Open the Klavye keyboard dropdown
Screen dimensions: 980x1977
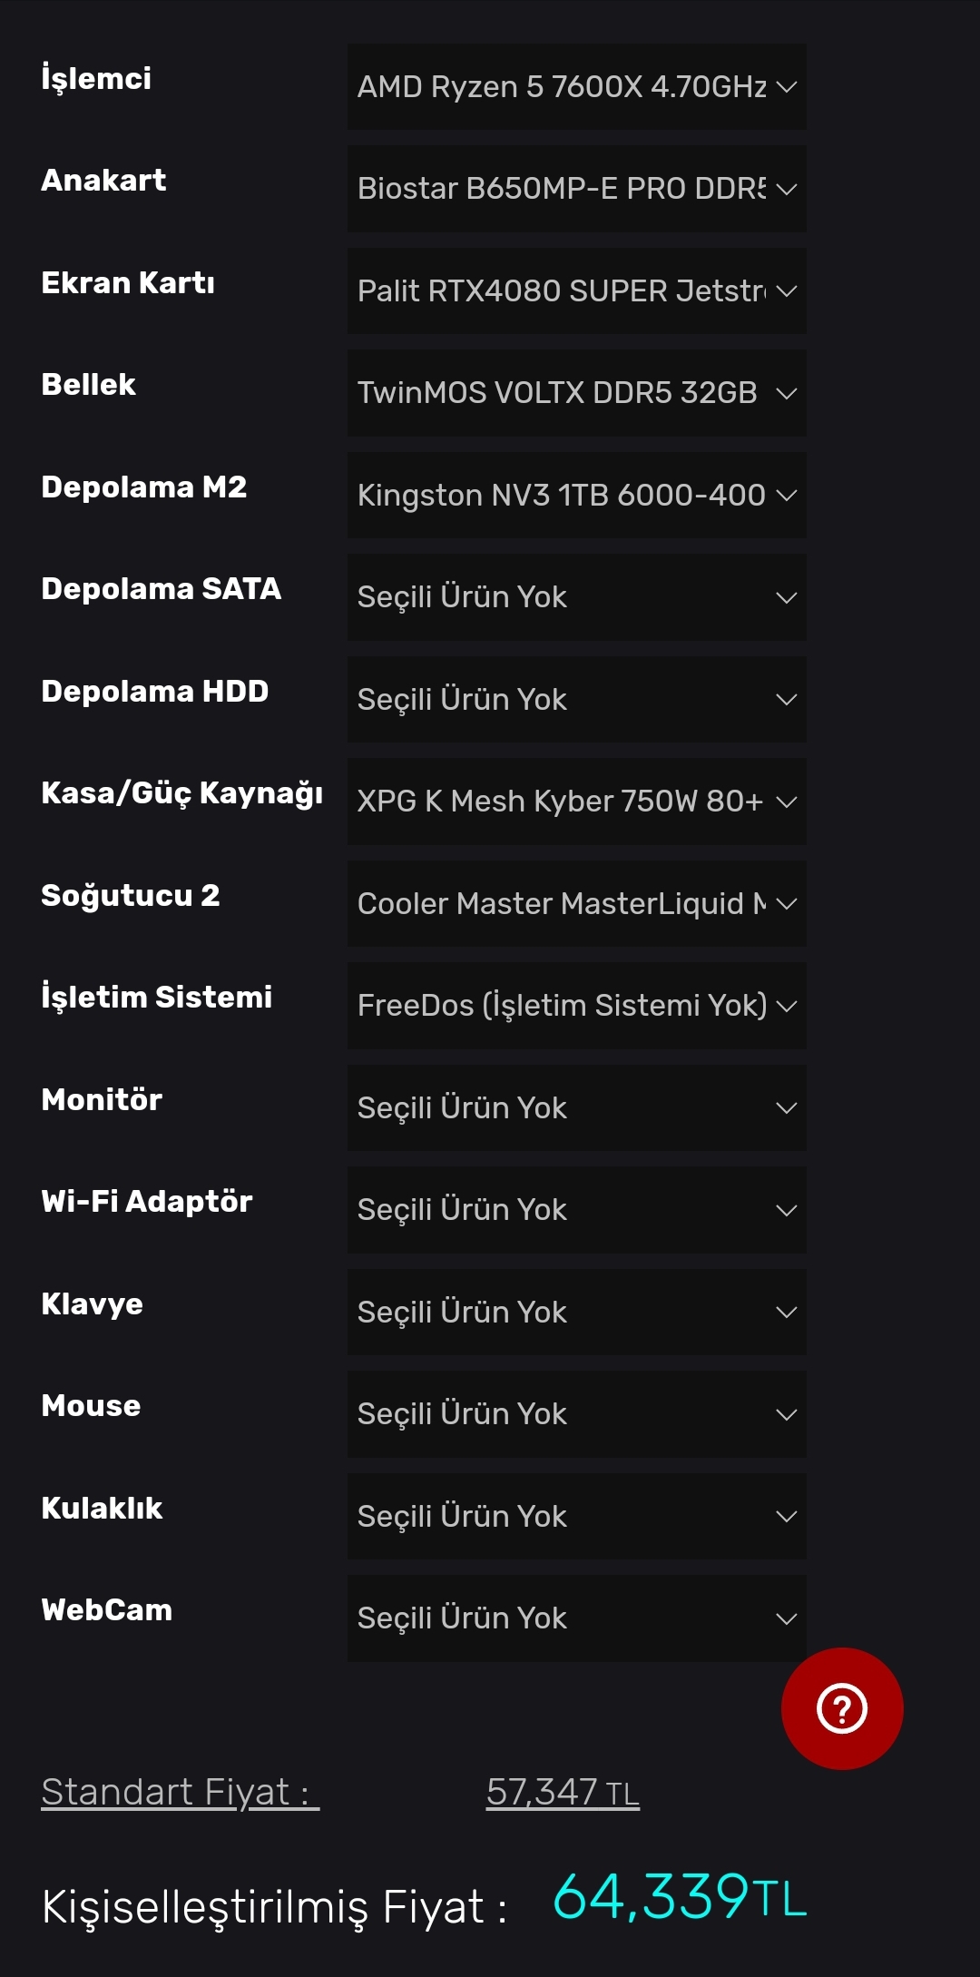click(x=576, y=1313)
